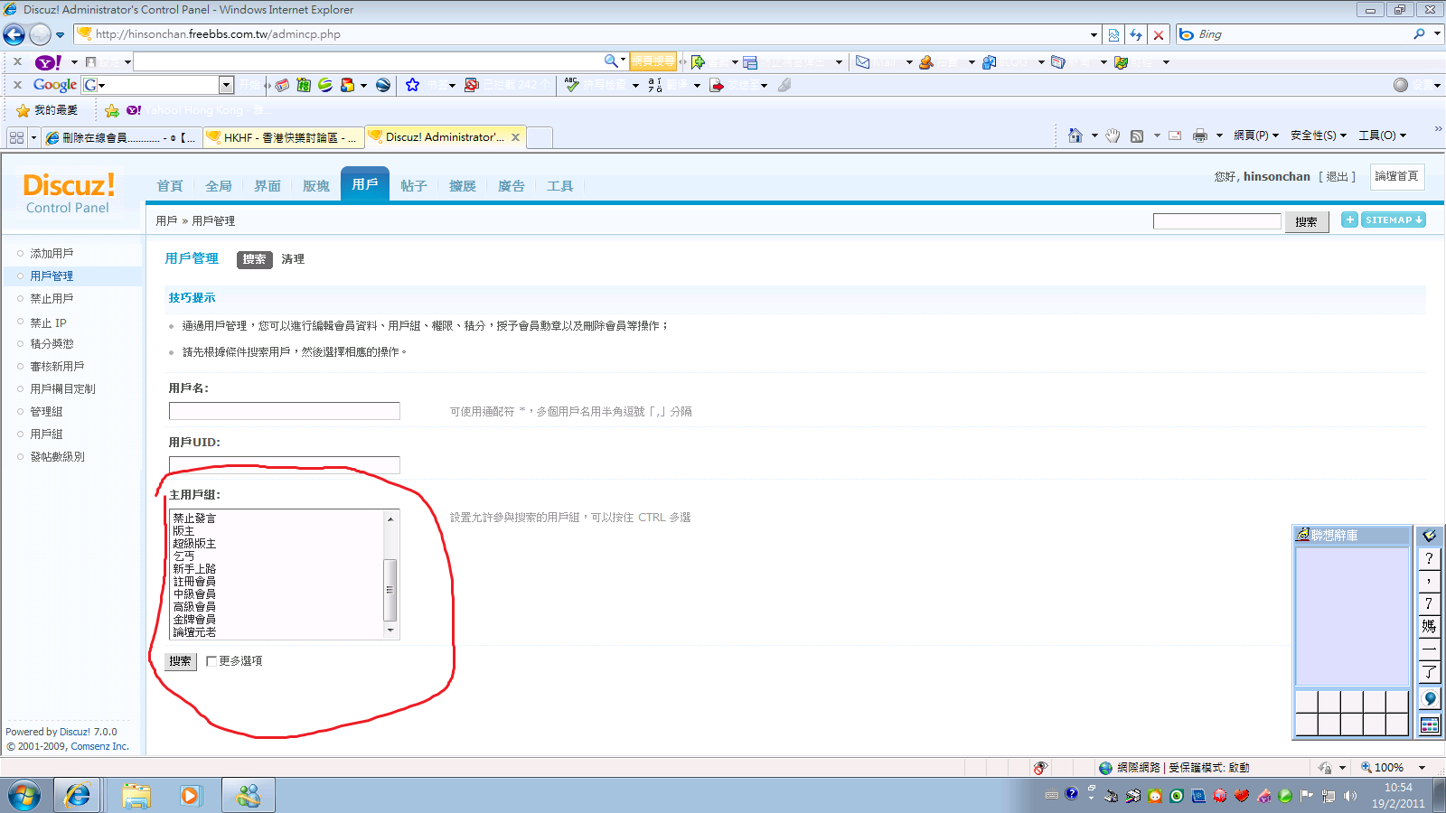This screenshot has width=1446, height=813.
Task: Click the Print icon in command bar
Action: pyautogui.click(x=1199, y=135)
